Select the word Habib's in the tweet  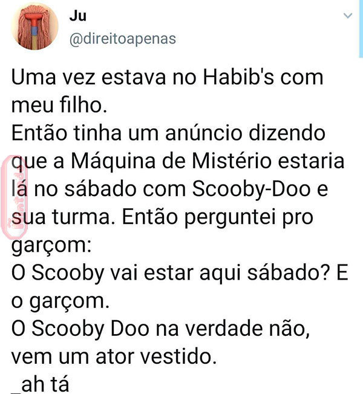click(238, 77)
